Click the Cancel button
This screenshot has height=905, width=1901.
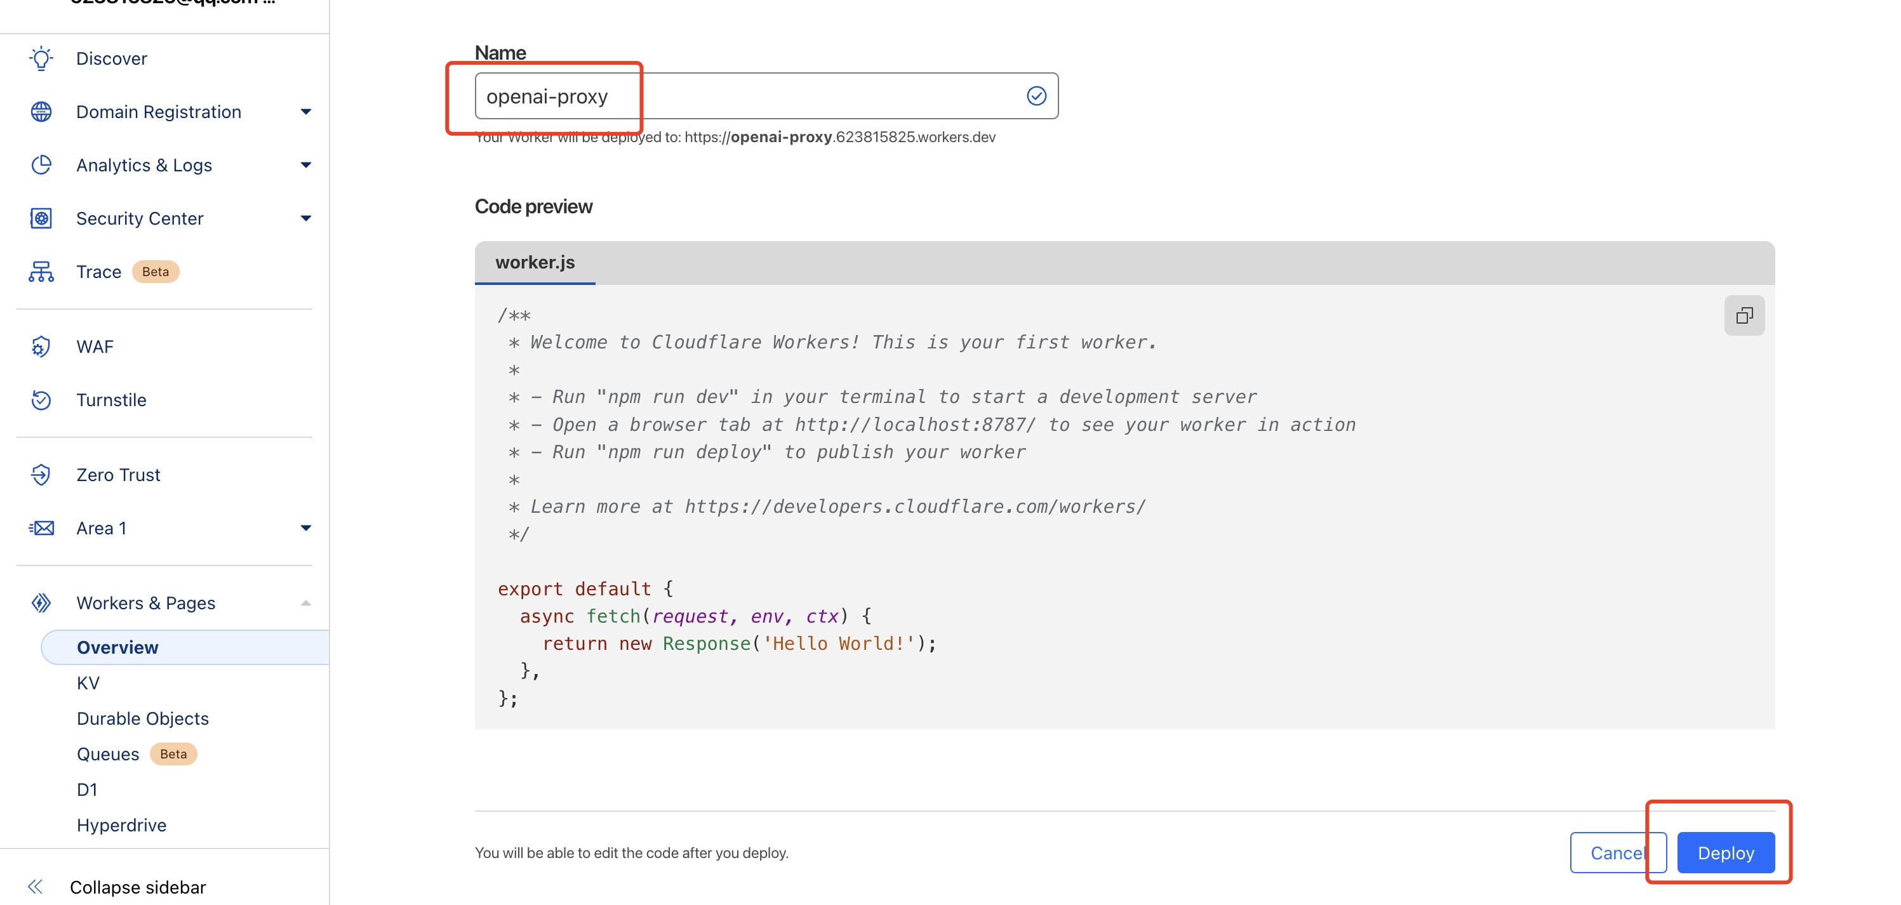pyautogui.click(x=1618, y=852)
